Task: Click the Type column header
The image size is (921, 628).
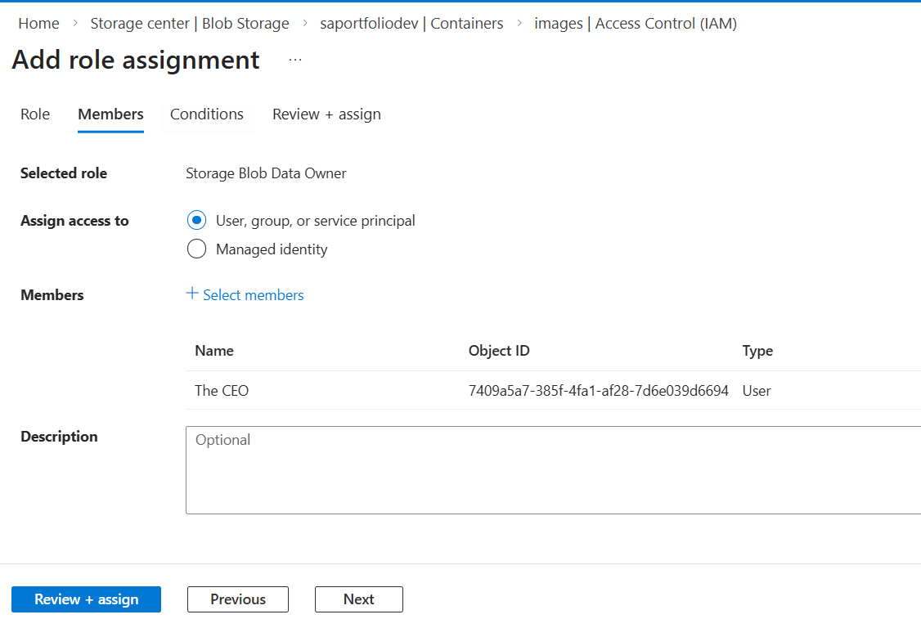Action: pos(757,351)
